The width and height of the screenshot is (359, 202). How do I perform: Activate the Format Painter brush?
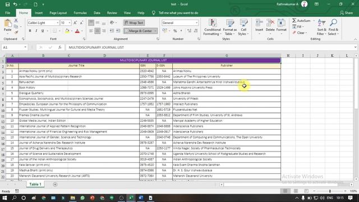(16, 33)
